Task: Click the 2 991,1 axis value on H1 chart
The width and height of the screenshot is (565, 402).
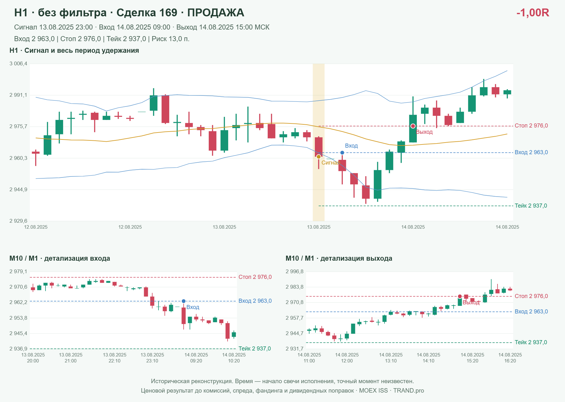Action: click(x=18, y=95)
